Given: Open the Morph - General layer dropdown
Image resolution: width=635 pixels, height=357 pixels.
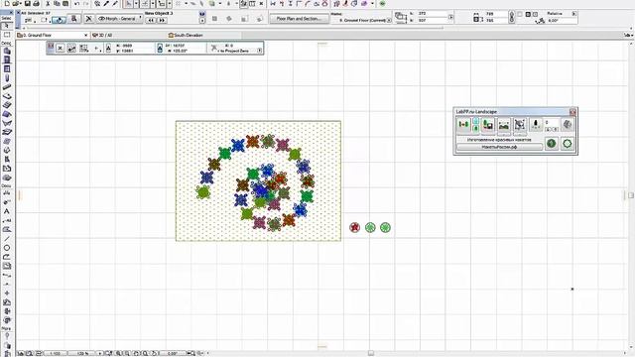Looking at the screenshot, I should point(119,19).
